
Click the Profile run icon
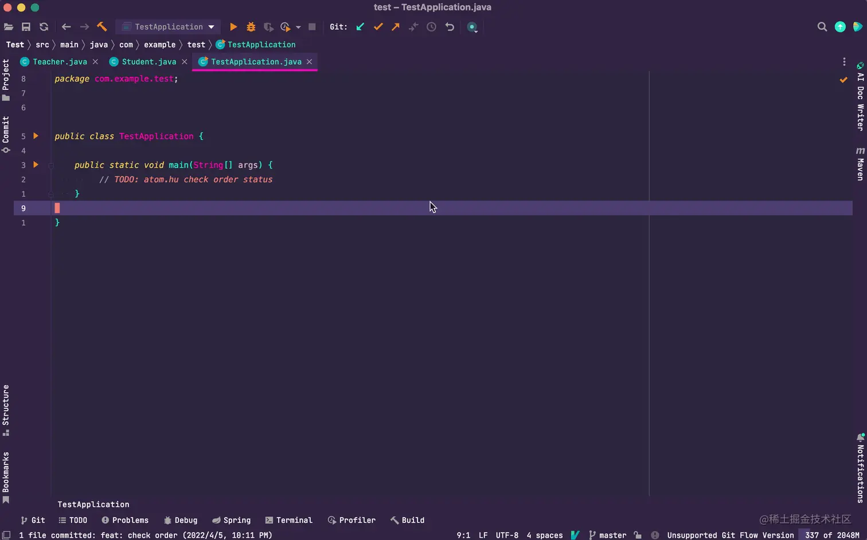pos(285,27)
